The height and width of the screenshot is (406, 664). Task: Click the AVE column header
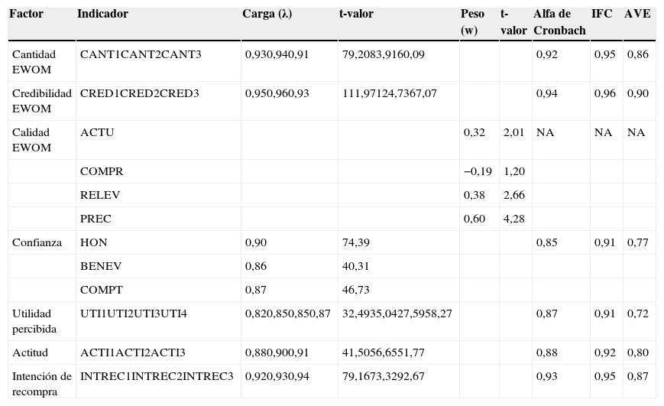pos(637,15)
